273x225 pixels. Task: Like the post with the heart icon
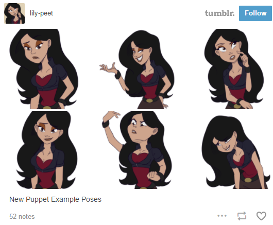pos(261,216)
